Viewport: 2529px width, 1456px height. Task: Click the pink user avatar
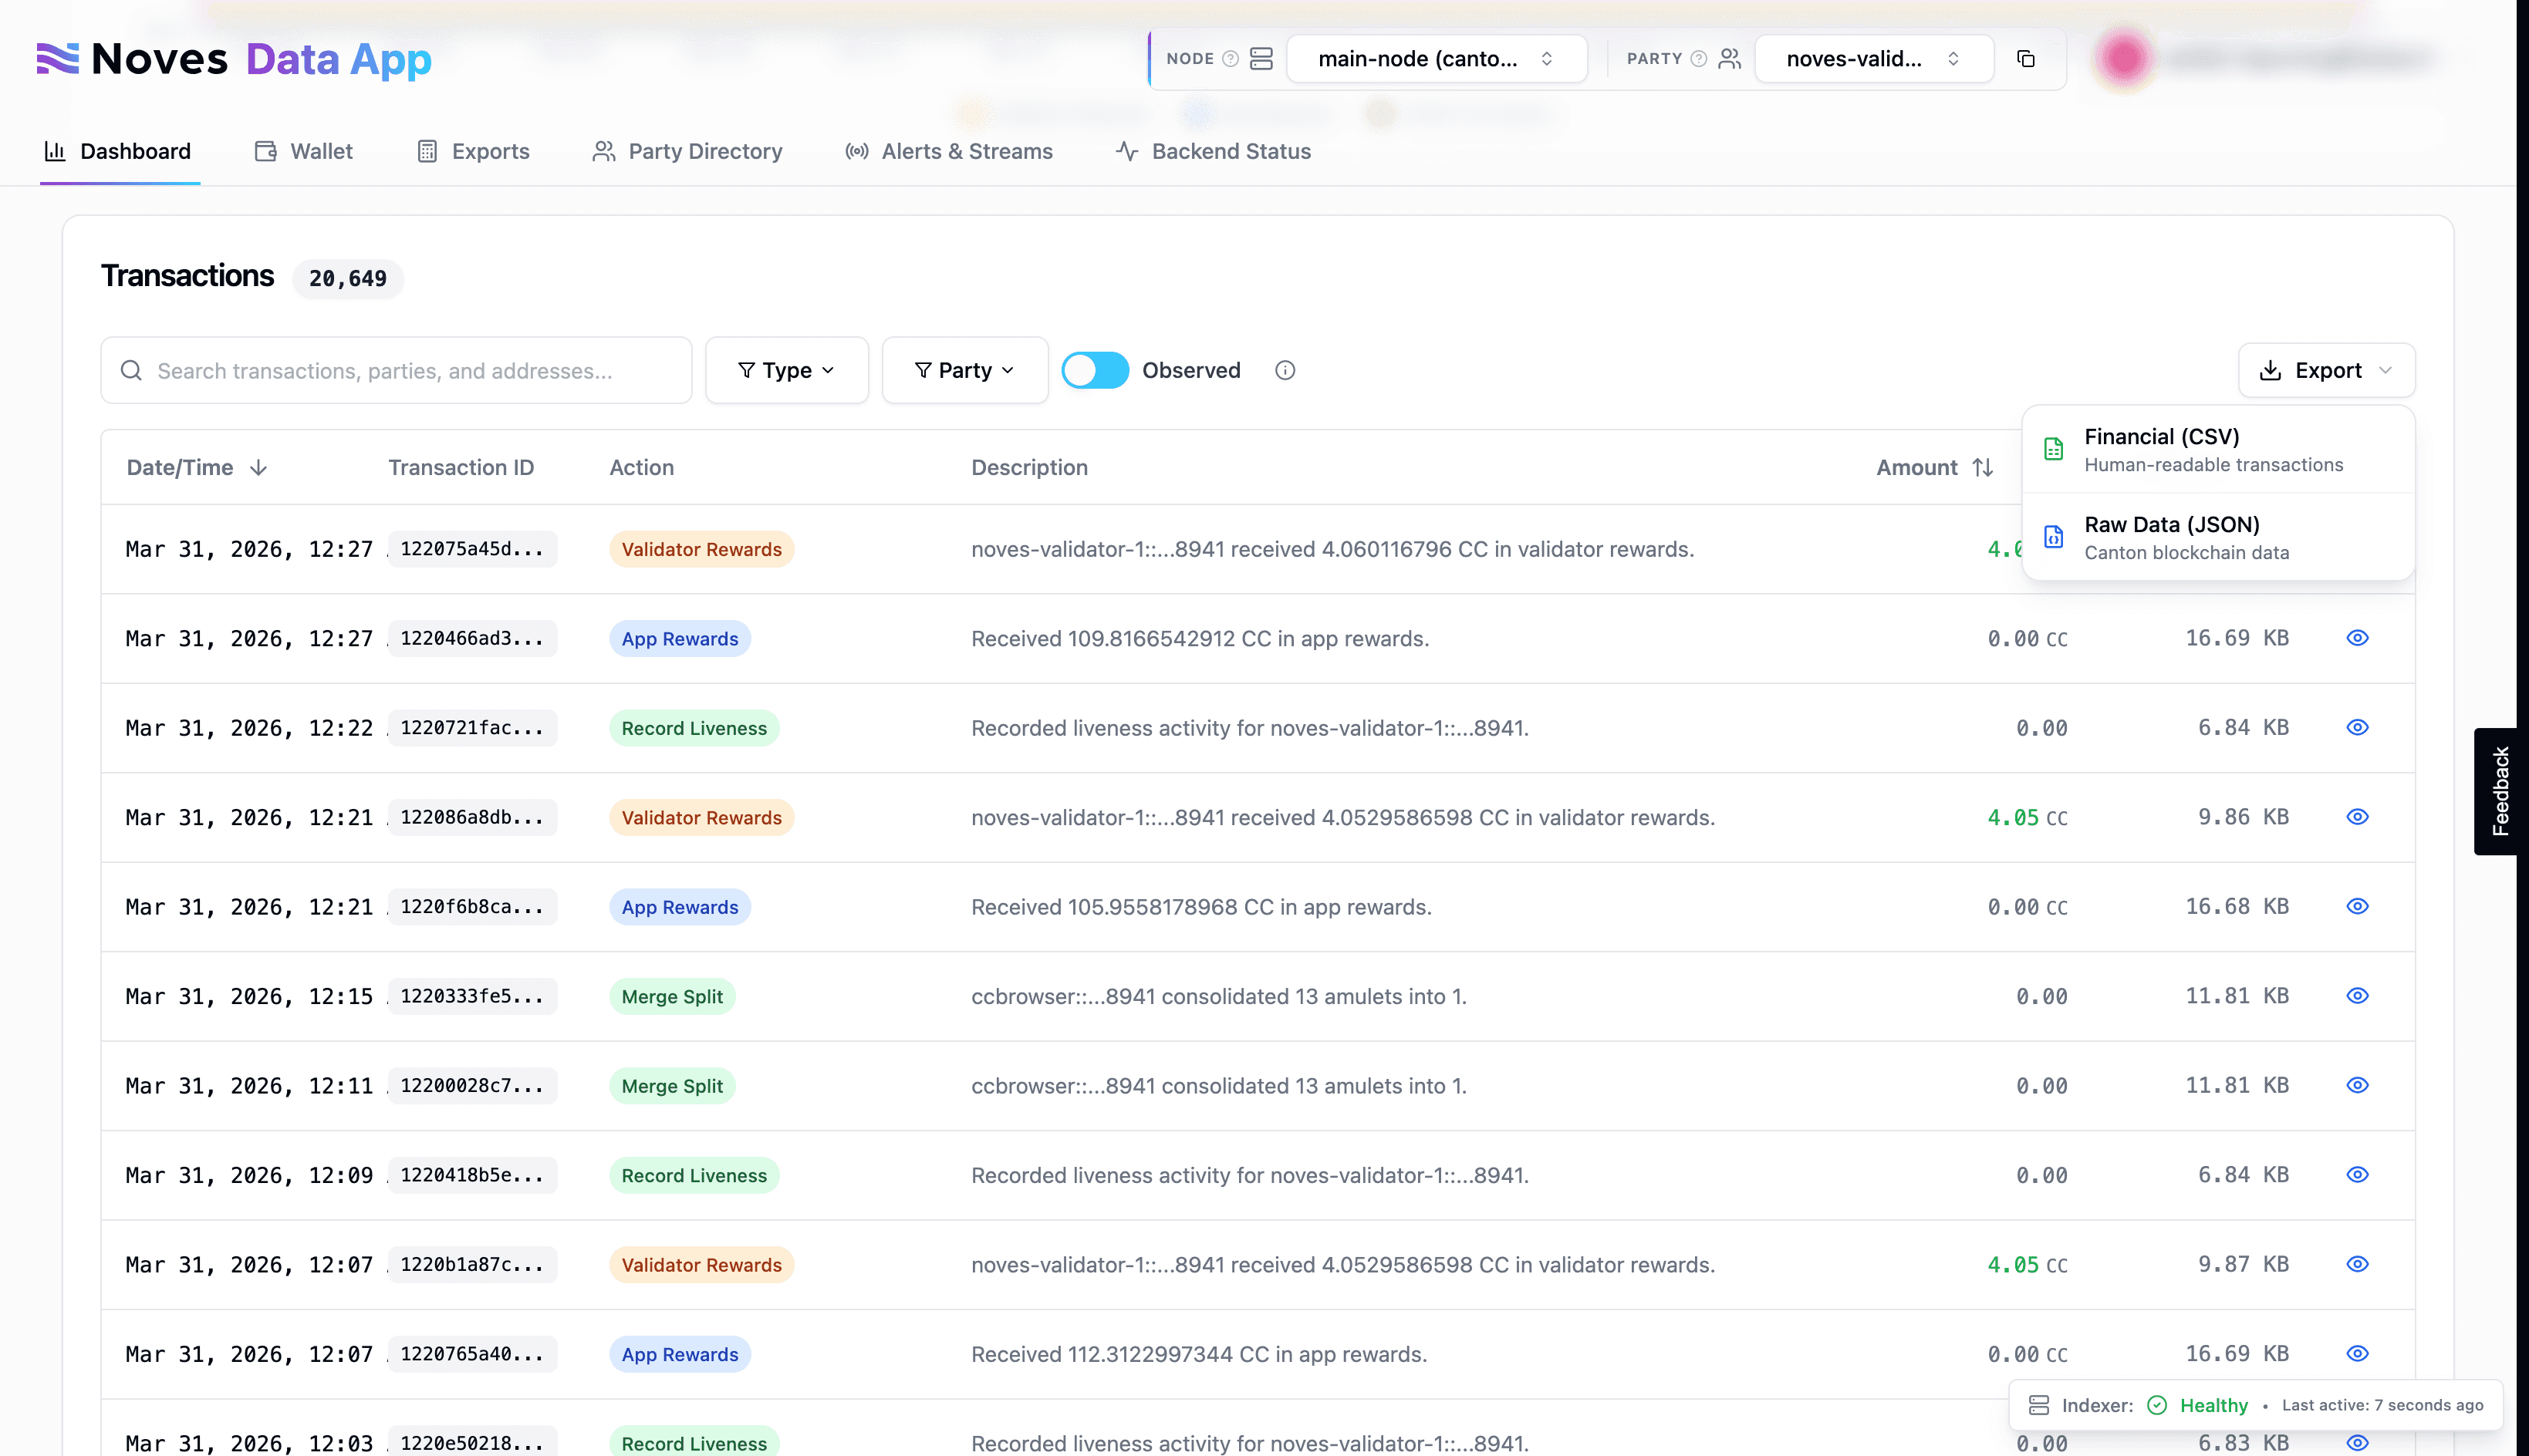(2124, 59)
